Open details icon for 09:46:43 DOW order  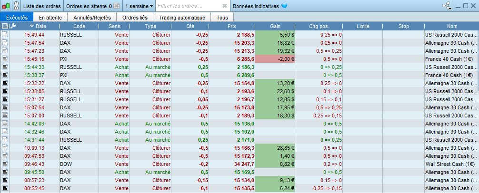[5, 164]
